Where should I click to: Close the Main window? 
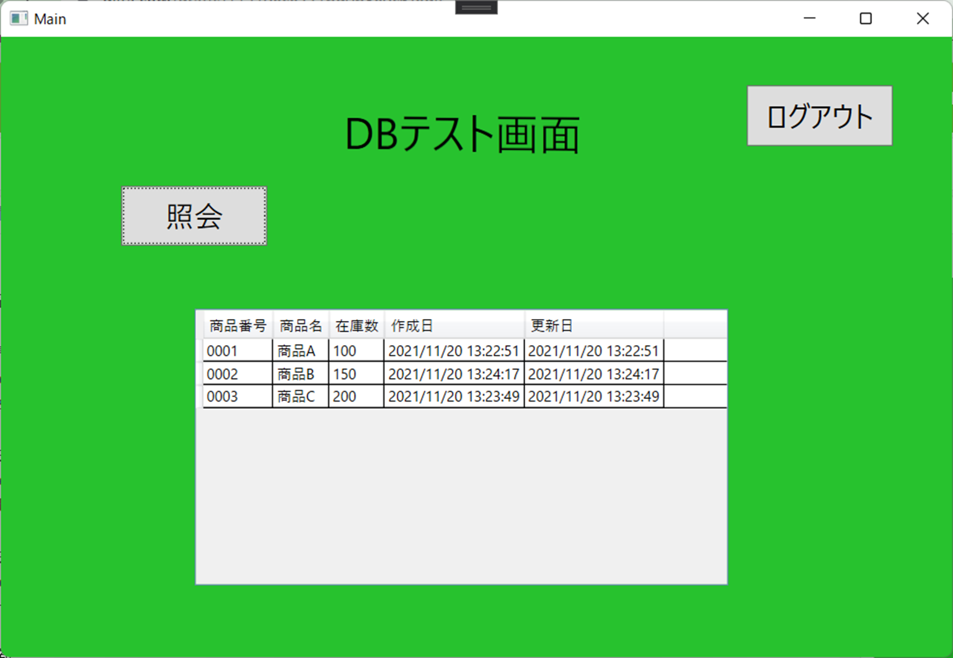click(x=923, y=19)
